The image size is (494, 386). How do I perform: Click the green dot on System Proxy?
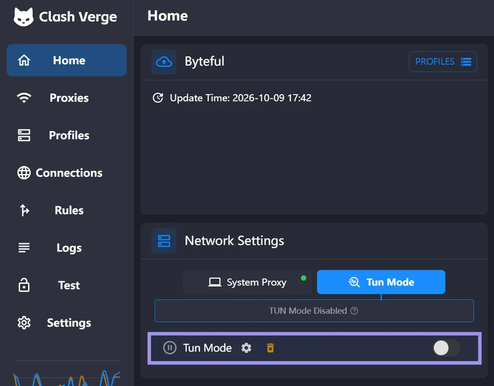click(303, 278)
